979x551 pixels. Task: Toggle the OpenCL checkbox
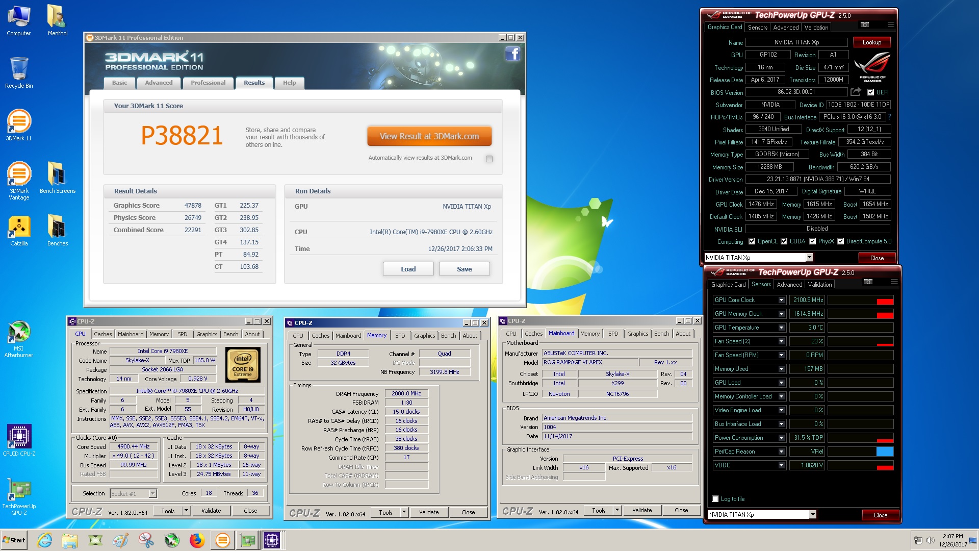pyautogui.click(x=752, y=241)
